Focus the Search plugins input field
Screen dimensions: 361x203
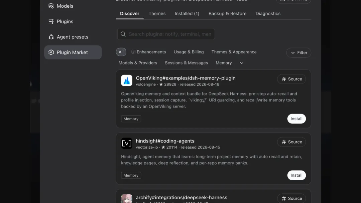point(166,34)
